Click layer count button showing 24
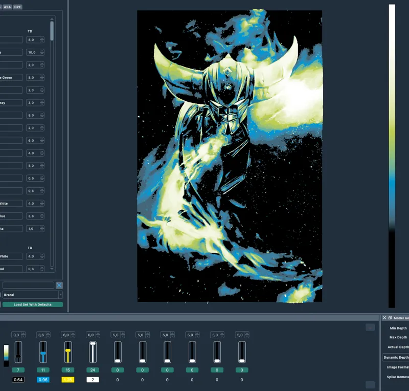Image resolution: width=409 pixels, height=391 pixels. click(x=93, y=370)
